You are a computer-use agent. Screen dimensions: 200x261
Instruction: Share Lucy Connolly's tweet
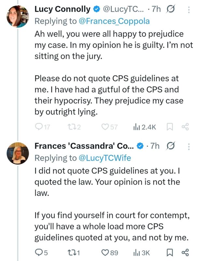click(x=185, y=127)
